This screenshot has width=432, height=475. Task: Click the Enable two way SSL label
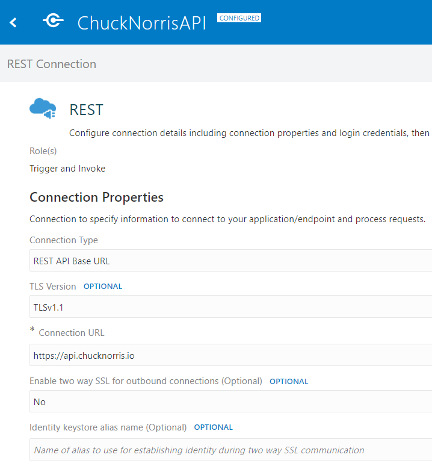pyautogui.click(x=146, y=381)
